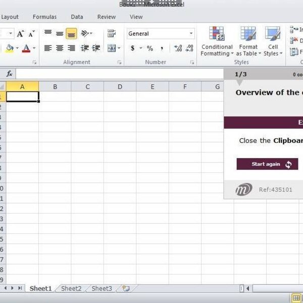Viewport: 303px width, 303px height.
Task: Click the Delete cells icon
Action: (x=294, y=40)
